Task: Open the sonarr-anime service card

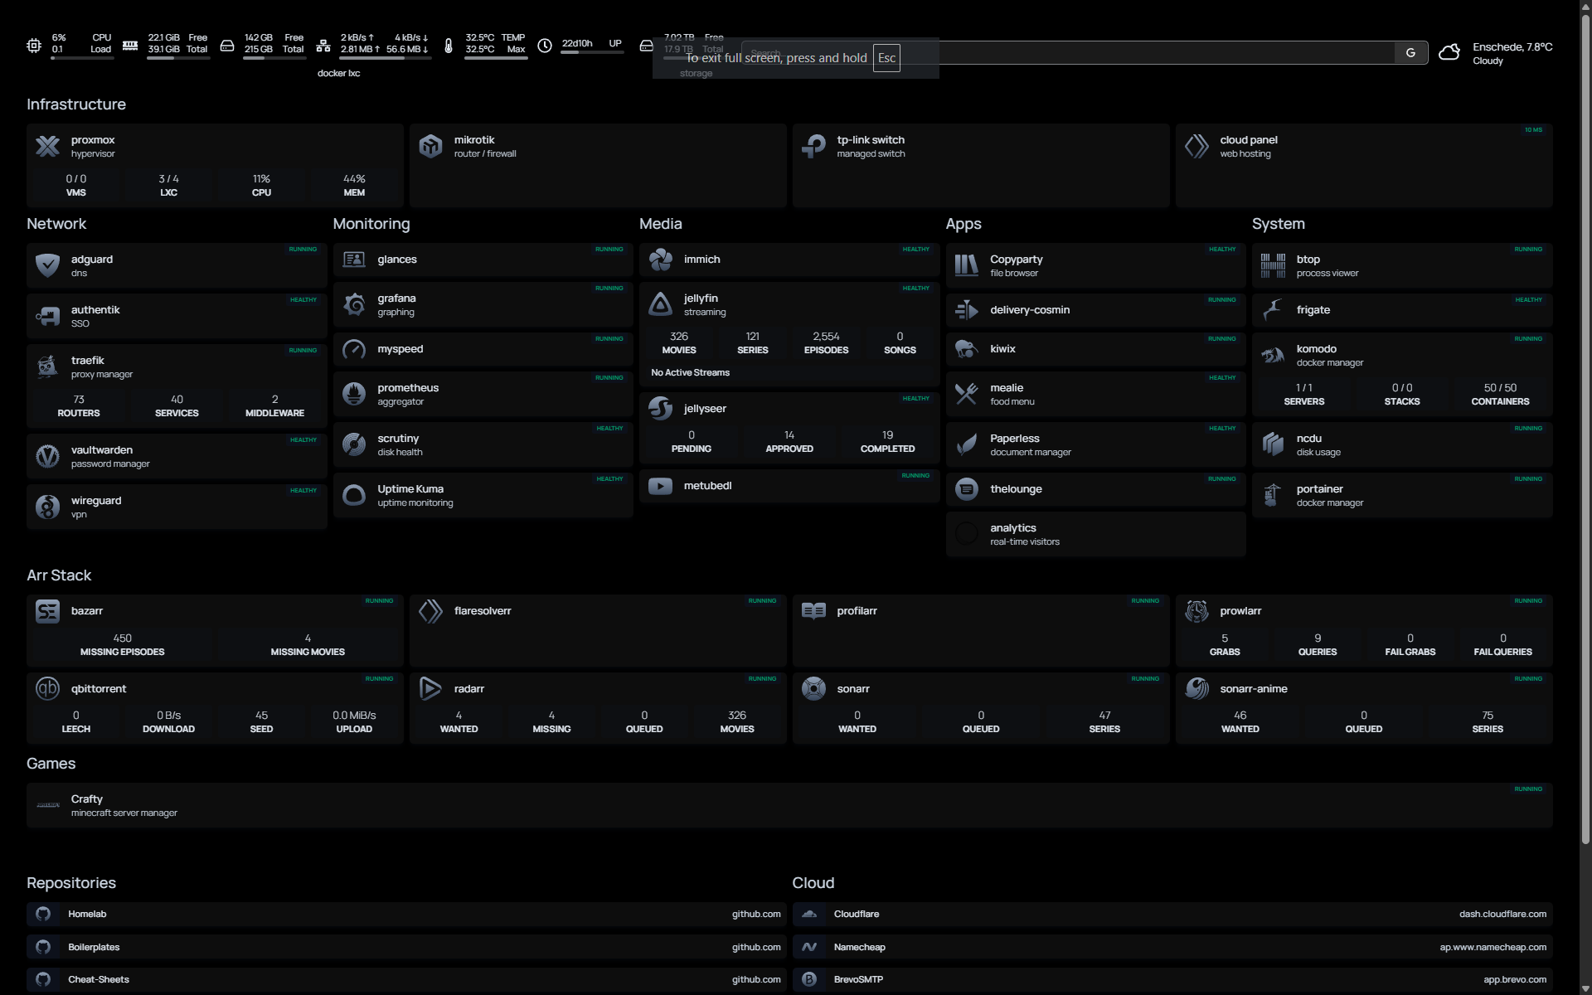Action: tap(1364, 708)
